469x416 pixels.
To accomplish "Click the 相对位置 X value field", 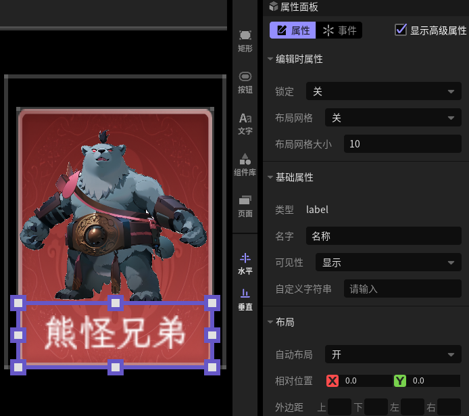I will click(366, 381).
